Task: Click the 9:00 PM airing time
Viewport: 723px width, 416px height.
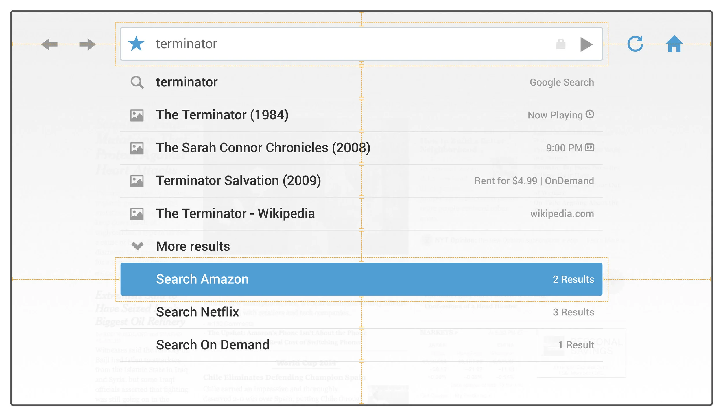Action: pyautogui.click(x=564, y=148)
